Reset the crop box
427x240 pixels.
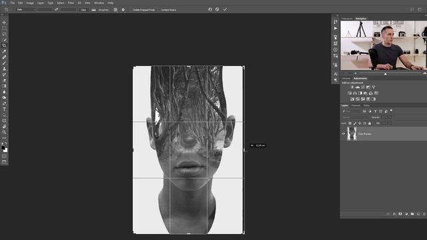(x=210, y=9)
